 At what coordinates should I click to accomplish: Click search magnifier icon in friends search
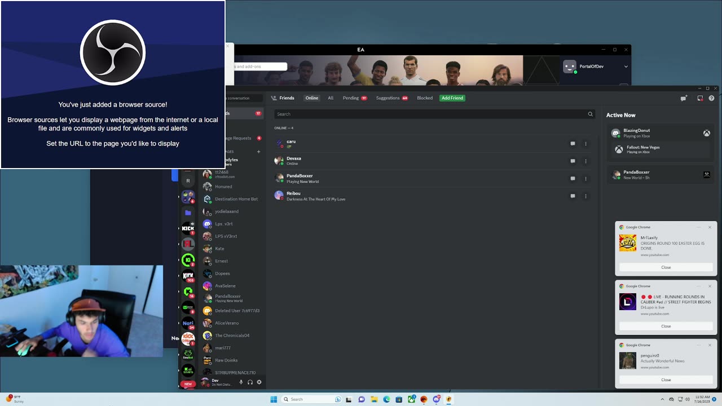point(591,114)
